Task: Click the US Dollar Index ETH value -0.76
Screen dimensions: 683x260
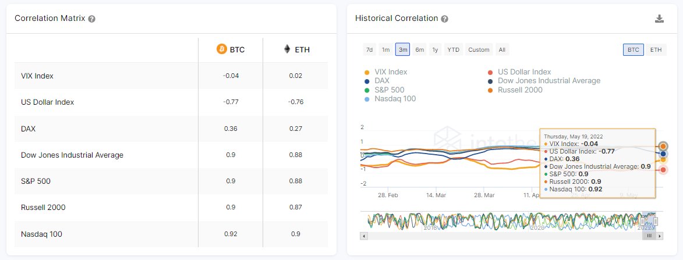Action: [295, 102]
